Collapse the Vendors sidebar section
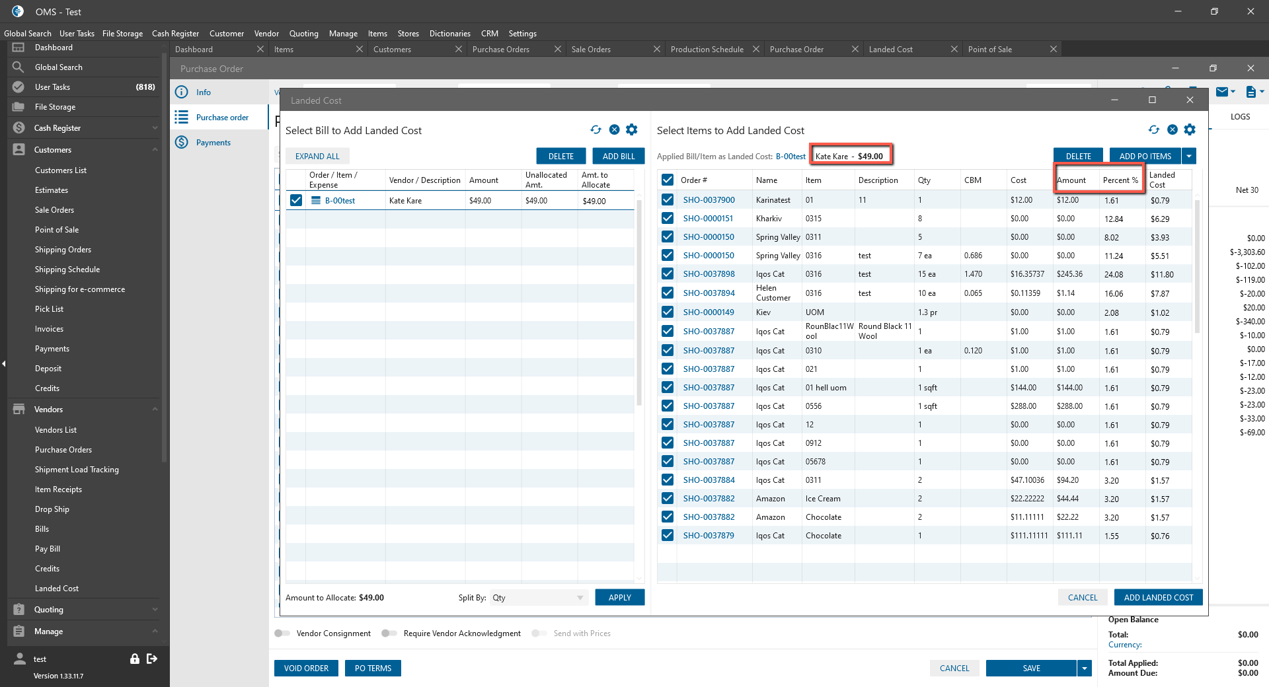This screenshot has width=1269, height=687. [155, 410]
